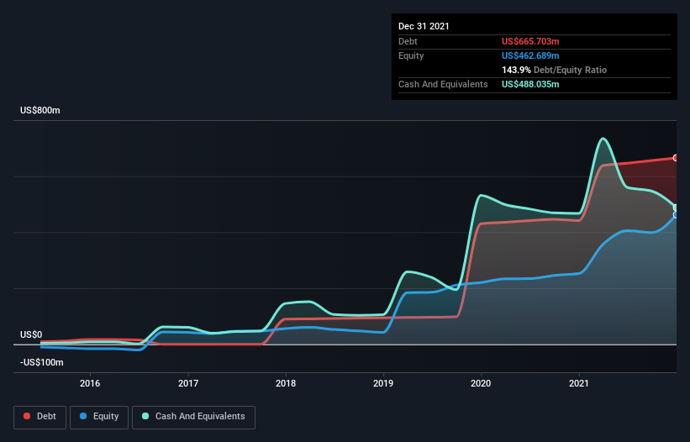Viewport: 690px width, 442px height.
Task: Click the US$800m y-axis label
Action: pyautogui.click(x=40, y=110)
